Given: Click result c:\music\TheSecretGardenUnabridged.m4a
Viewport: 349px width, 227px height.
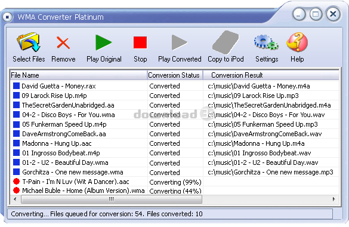Looking at the screenshot, I should click(269, 105).
